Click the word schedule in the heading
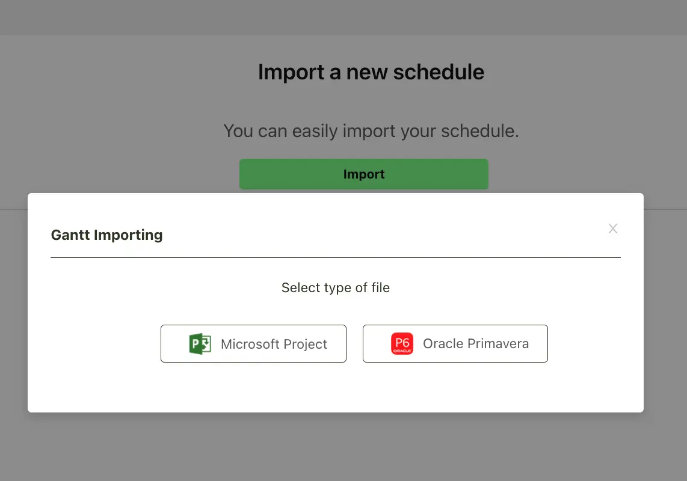Image resolution: width=687 pixels, height=481 pixels. pyautogui.click(x=439, y=72)
